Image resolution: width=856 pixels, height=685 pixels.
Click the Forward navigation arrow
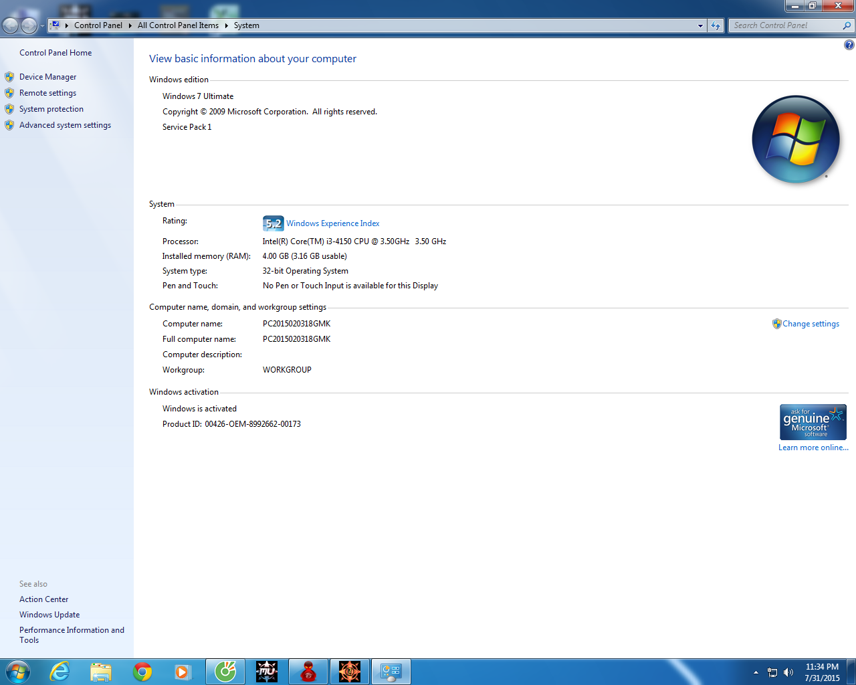tap(29, 25)
